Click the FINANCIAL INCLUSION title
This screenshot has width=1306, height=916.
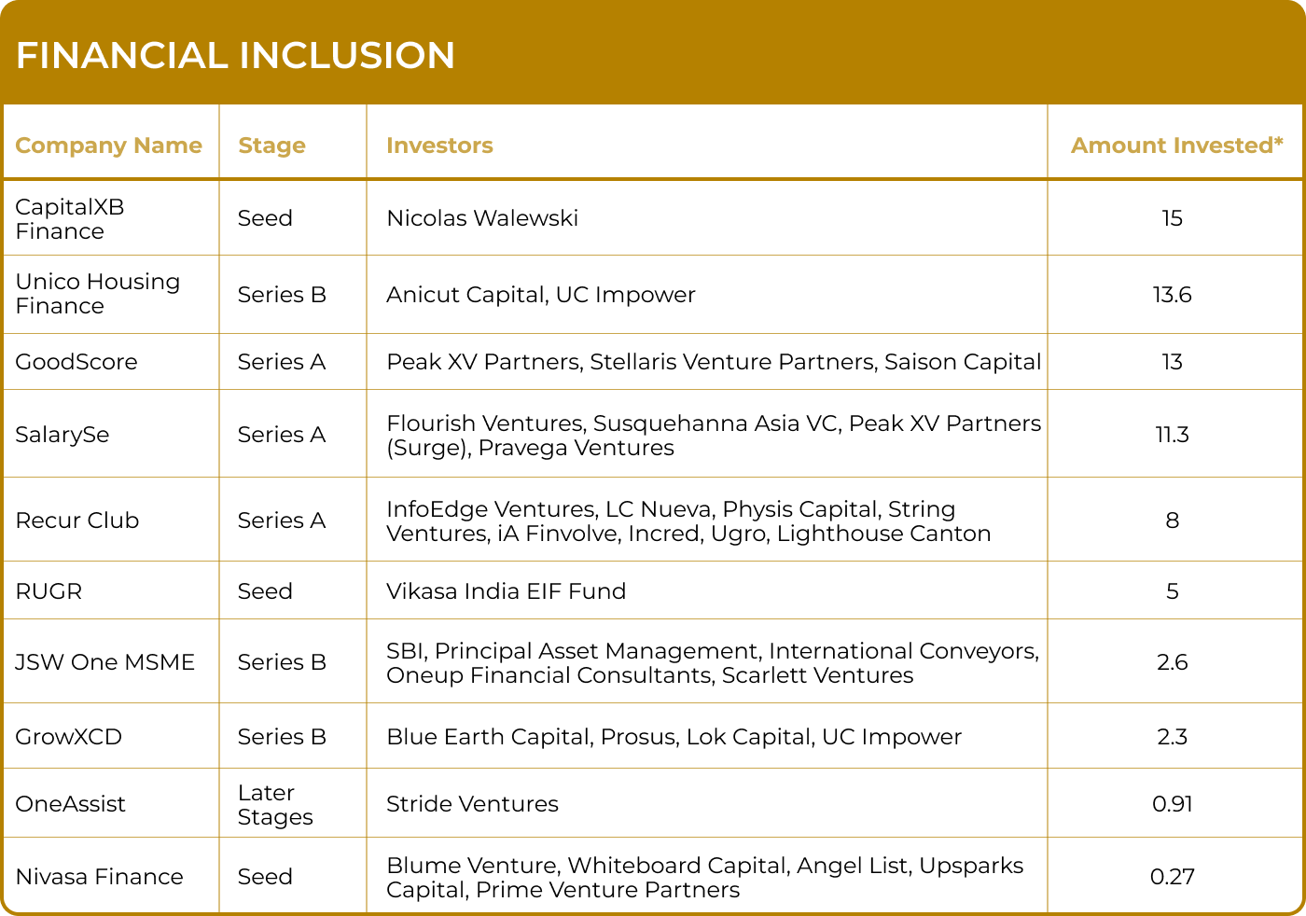point(235,56)
